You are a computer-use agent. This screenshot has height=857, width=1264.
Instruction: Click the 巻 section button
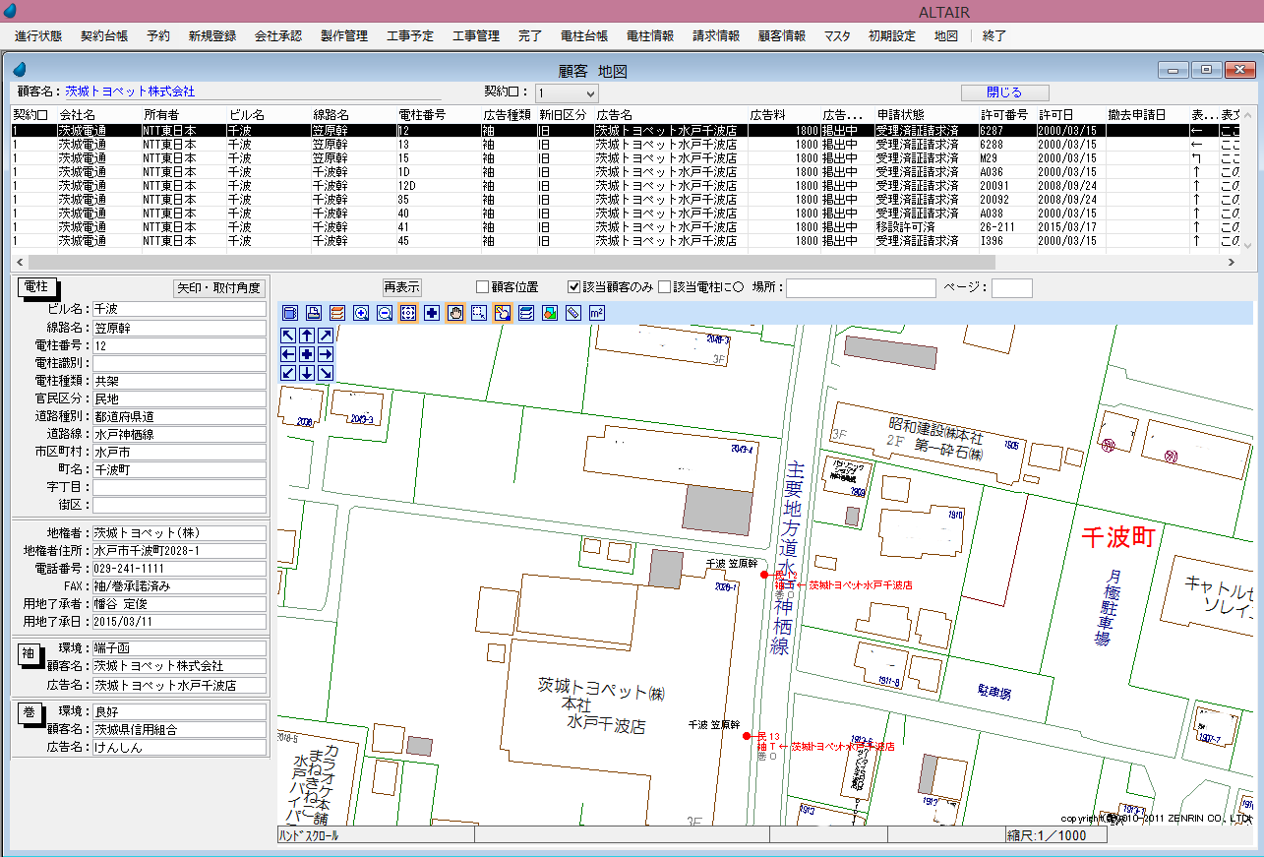pyautogui.click(x=28, y=712)
